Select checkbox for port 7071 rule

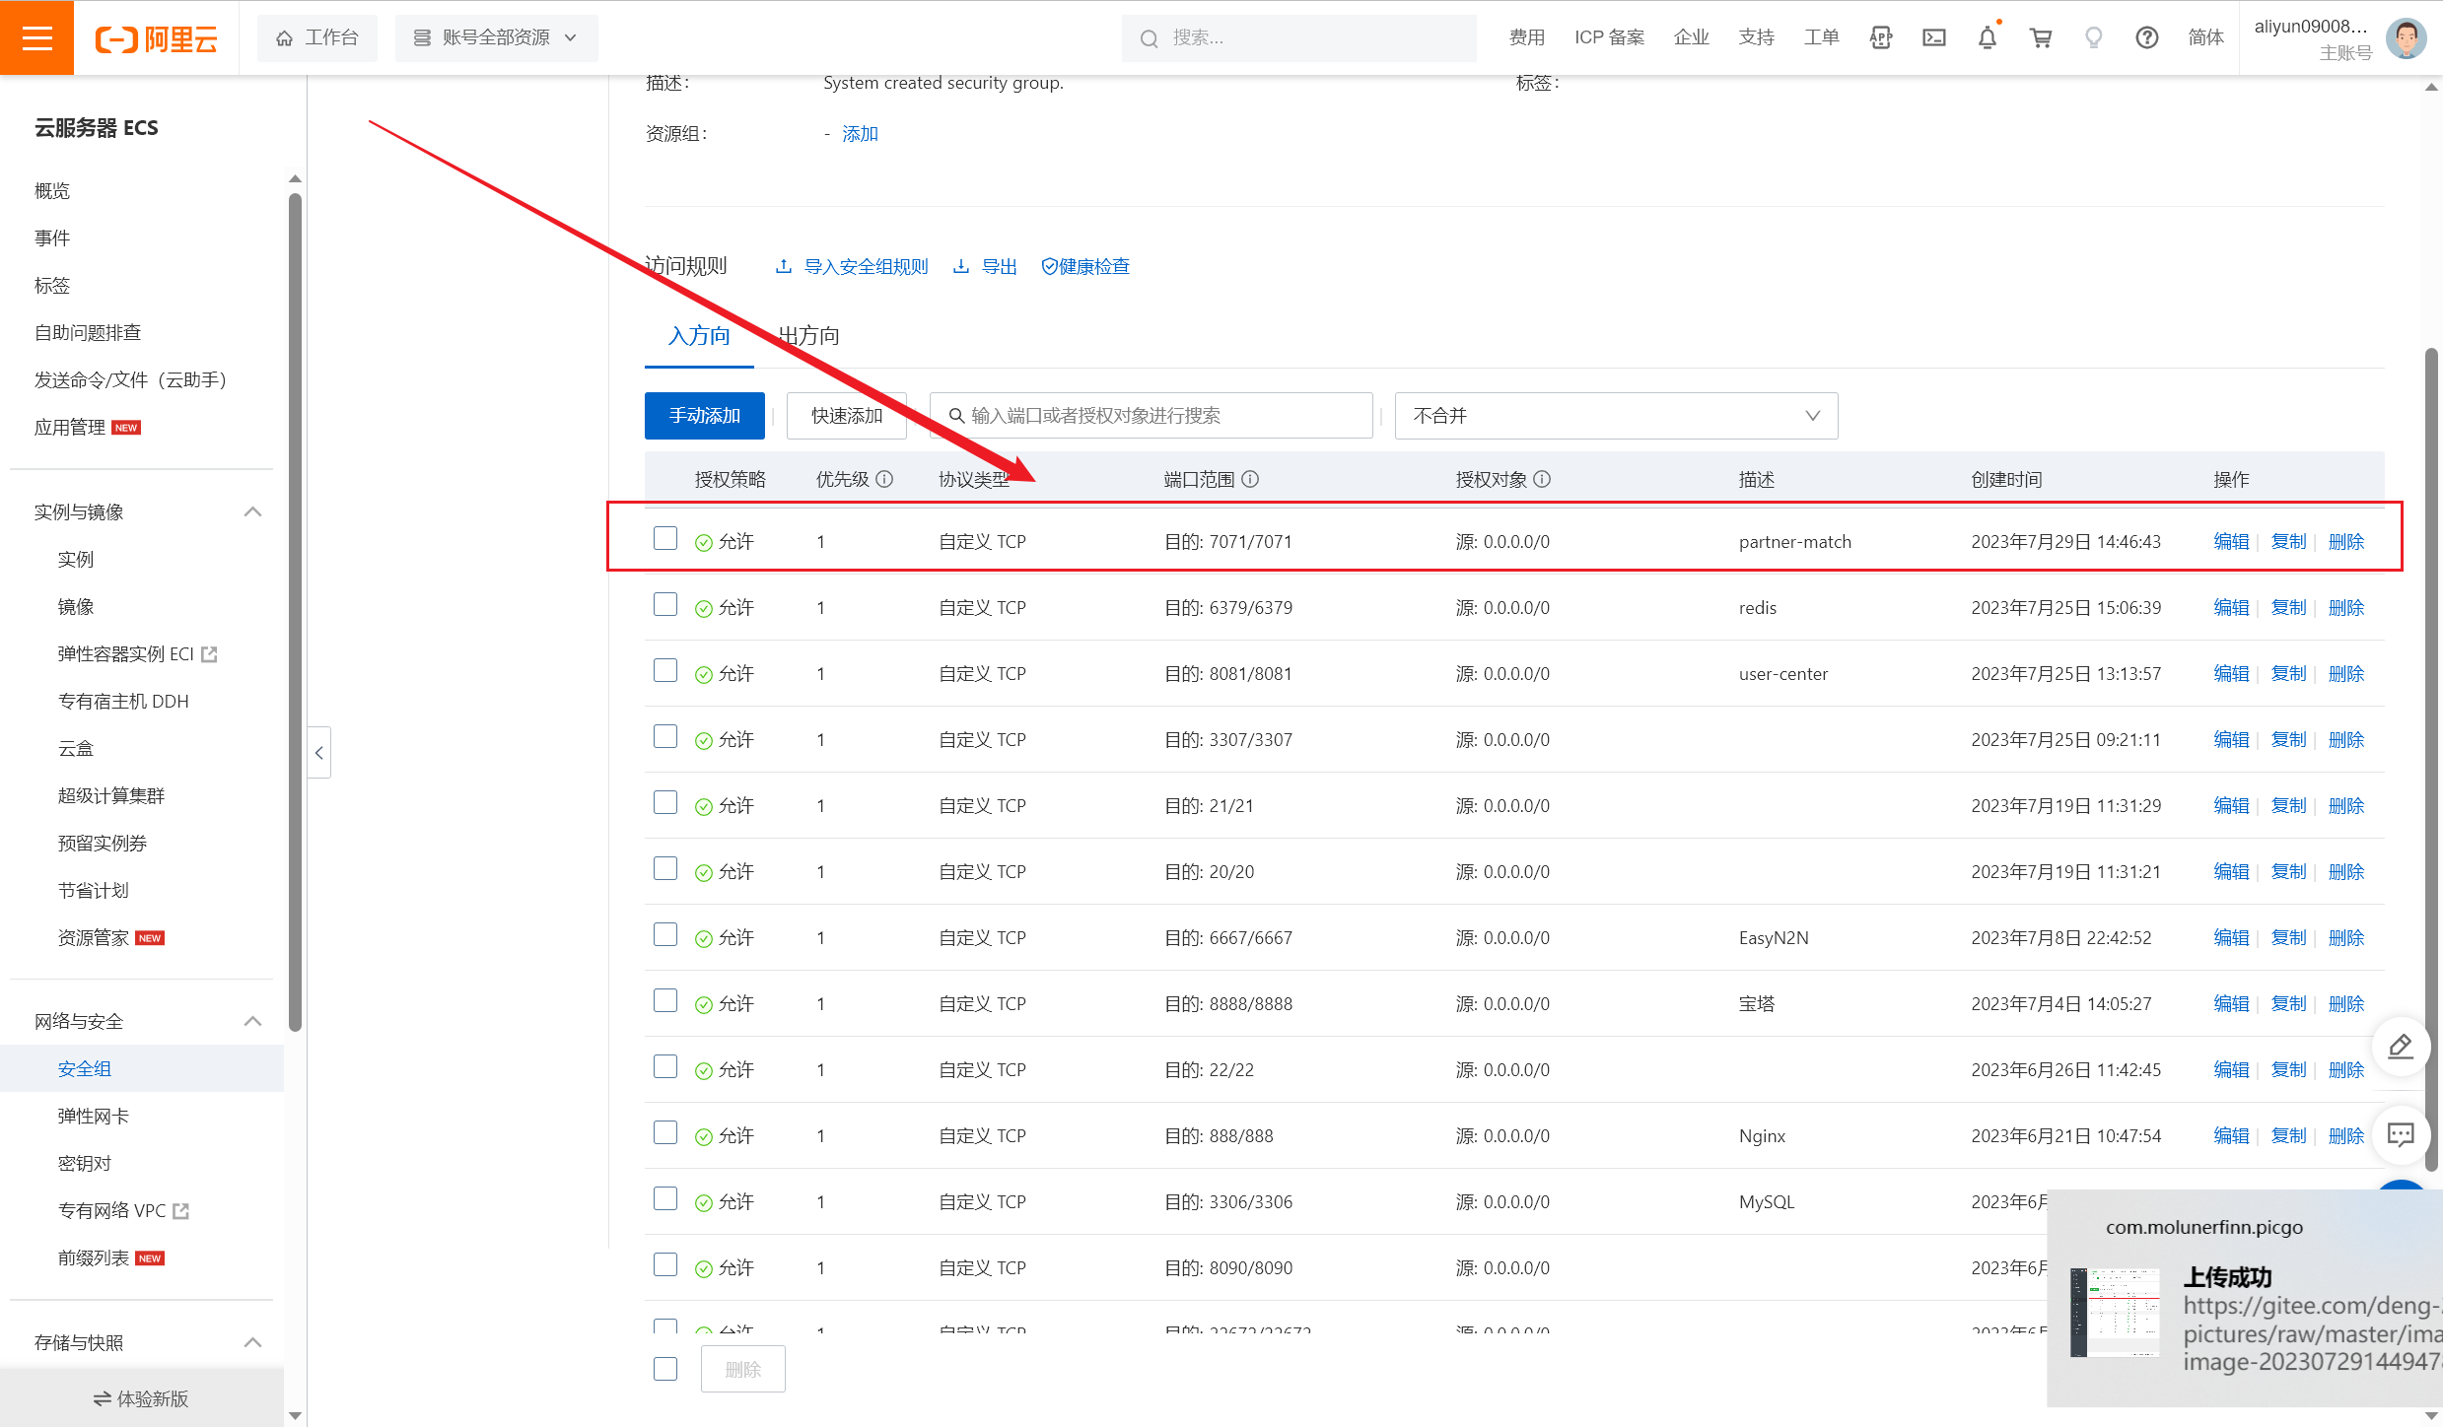pos(665,538)
